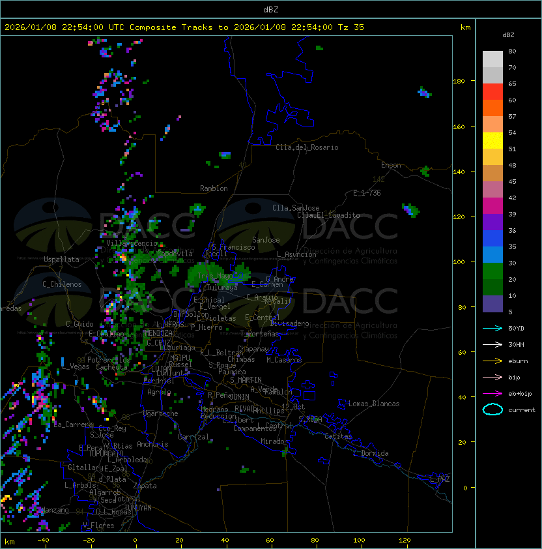Select the red swatch in dBZ scale
This screenshot has height=549, width=542.
click(492, 92)
